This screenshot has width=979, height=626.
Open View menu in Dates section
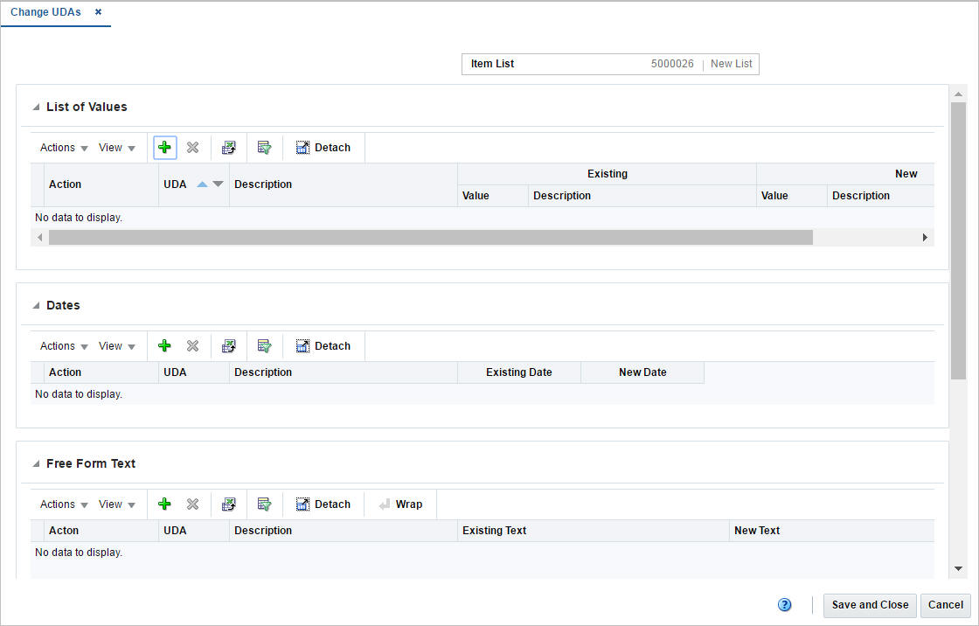(x=117, y=346)
